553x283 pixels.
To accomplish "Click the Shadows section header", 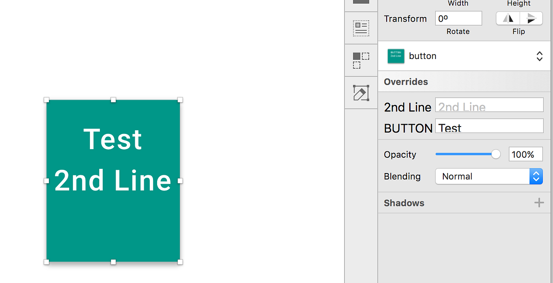I will [404, 202].
